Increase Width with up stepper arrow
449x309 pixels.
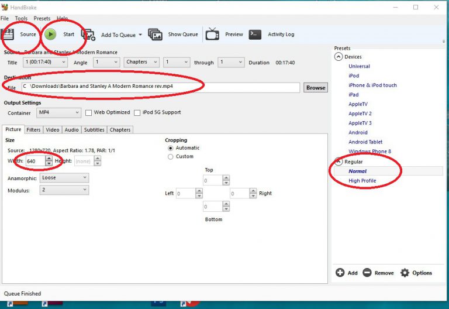(49, 159)
